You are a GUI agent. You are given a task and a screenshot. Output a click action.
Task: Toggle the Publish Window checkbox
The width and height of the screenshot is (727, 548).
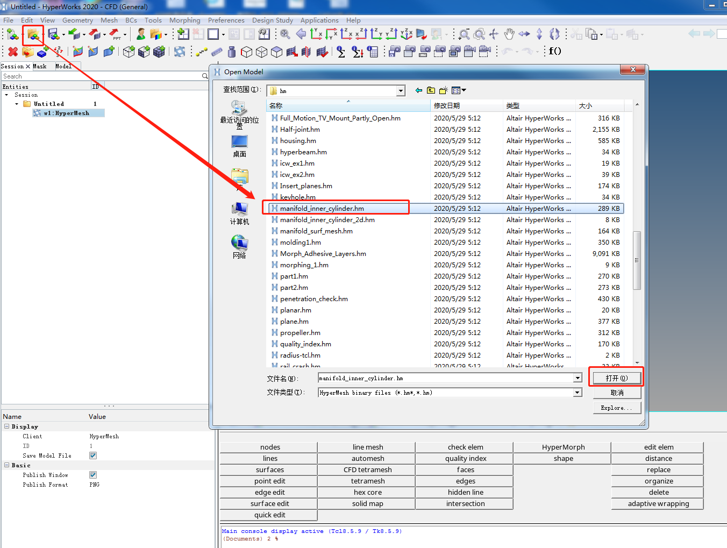[93, 475]
